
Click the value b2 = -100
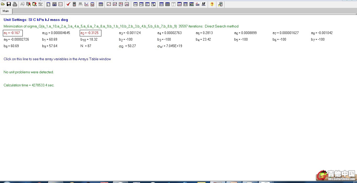point(126,40)
